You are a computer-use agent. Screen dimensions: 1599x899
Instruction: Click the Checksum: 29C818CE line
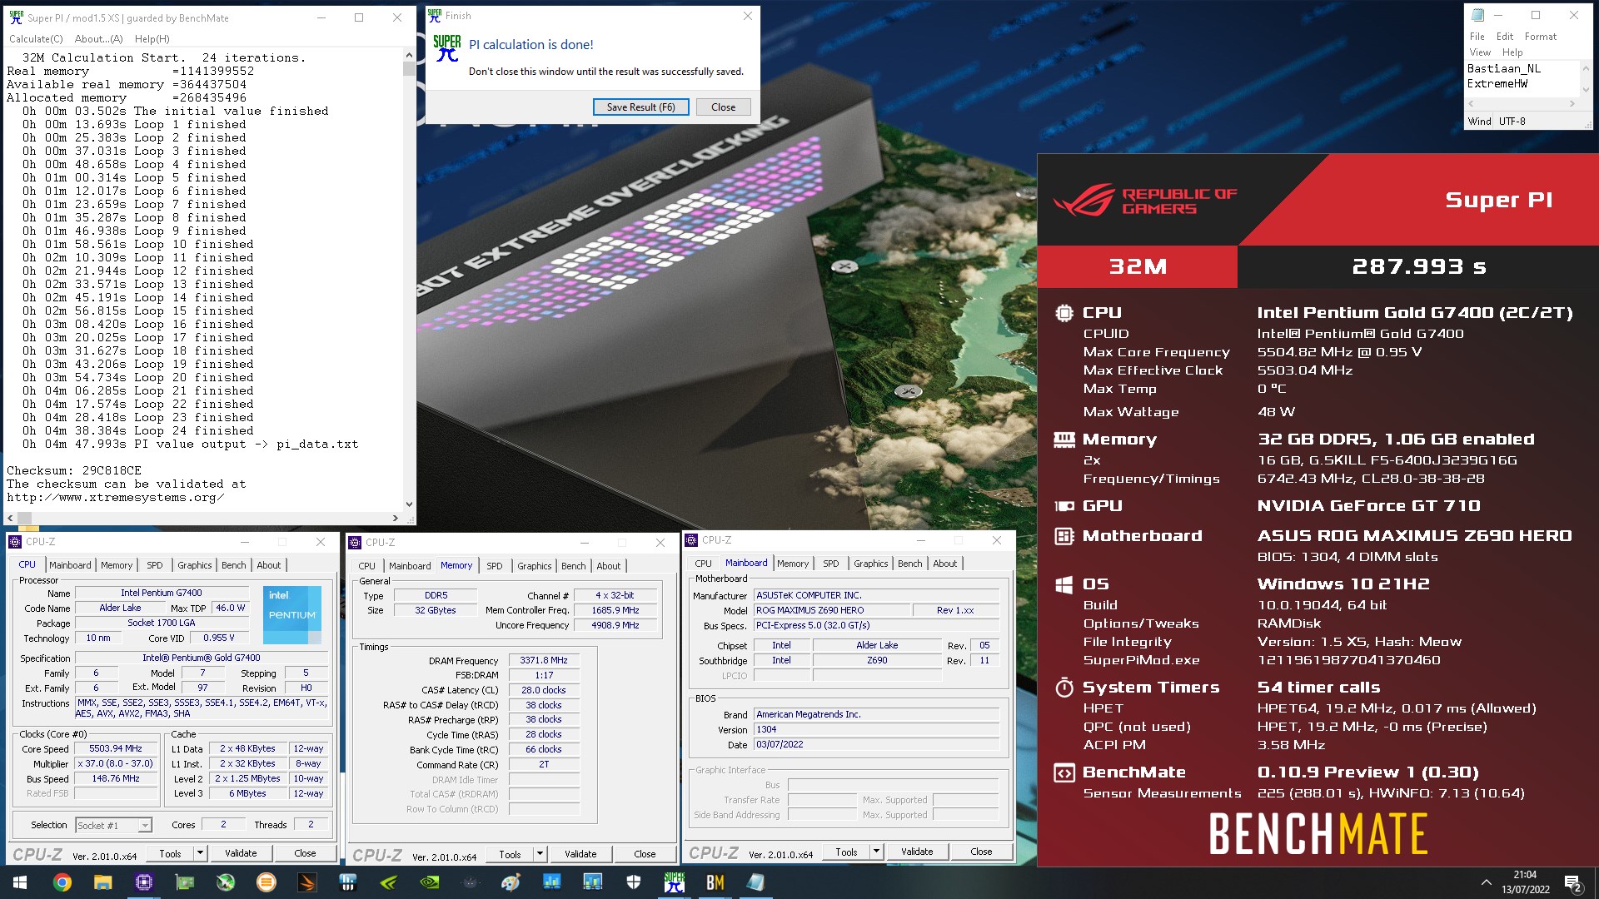[74, 470]
